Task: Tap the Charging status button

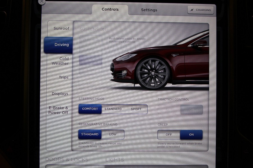Action: pos(201,10)
